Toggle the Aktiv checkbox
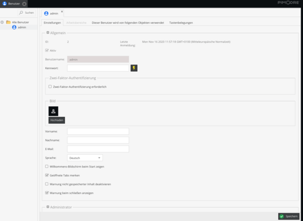This screenshot has height=221, width=303. pos(47,50)
